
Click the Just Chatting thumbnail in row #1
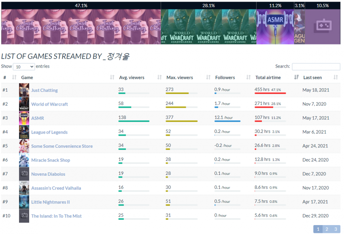tap(24, 90)
